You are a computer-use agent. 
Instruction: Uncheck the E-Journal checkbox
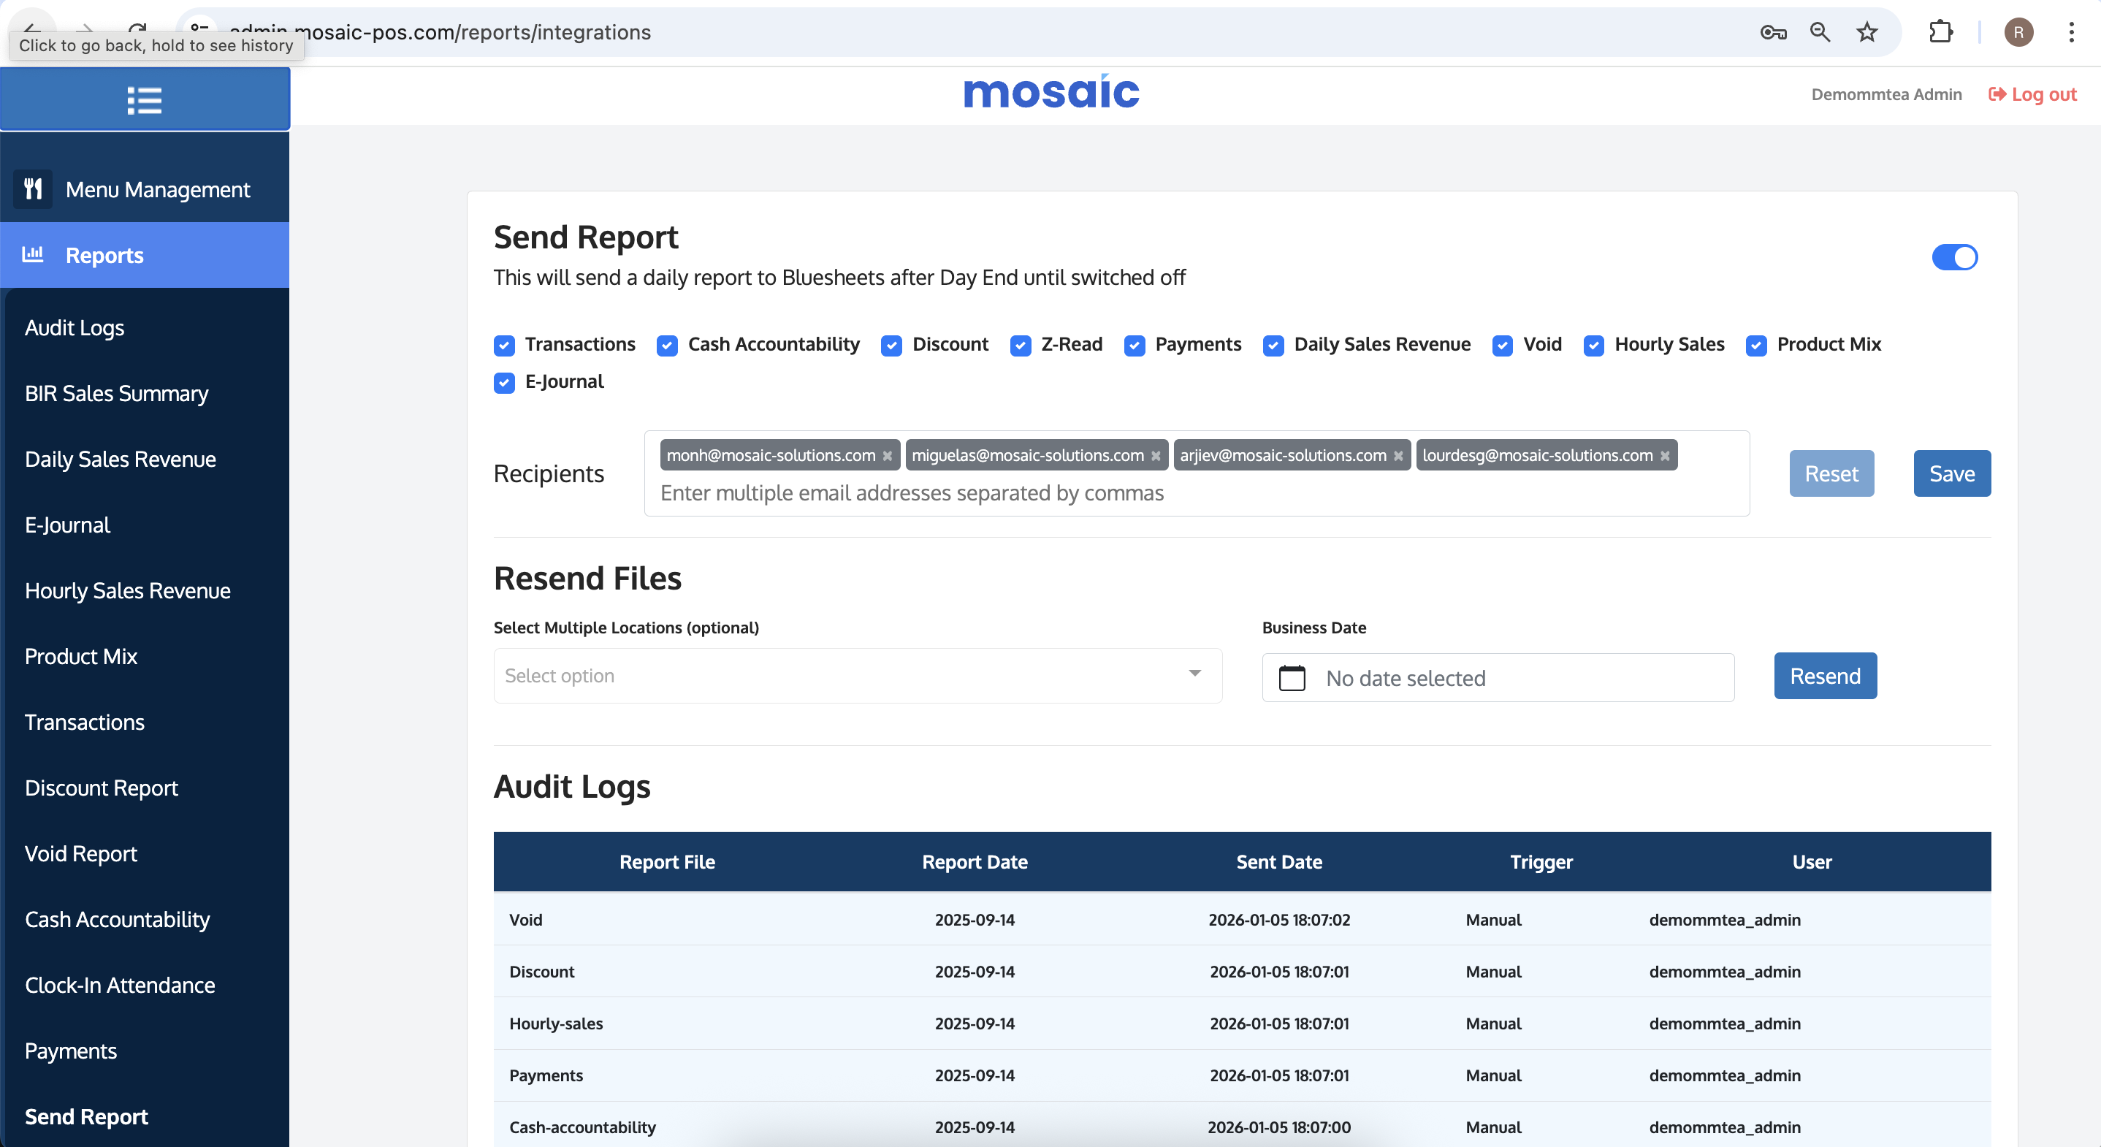(504, 383)
